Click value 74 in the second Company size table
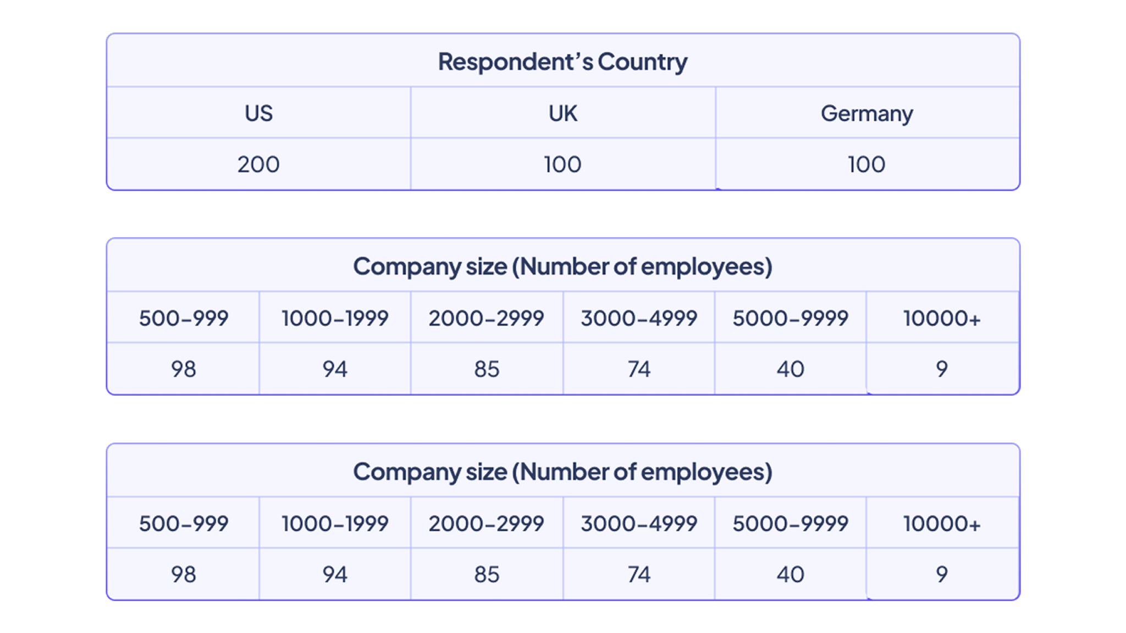The width and height of the screenshot is (1126, 633). click(639, 574)
